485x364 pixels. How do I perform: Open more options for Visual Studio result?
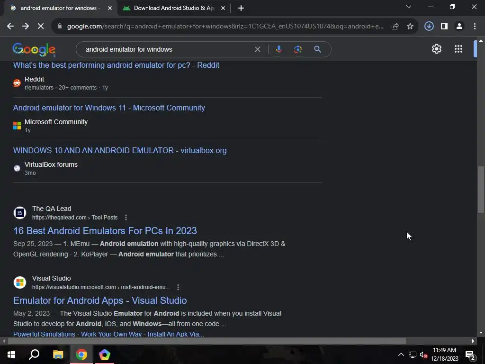[x=178, y=287]
